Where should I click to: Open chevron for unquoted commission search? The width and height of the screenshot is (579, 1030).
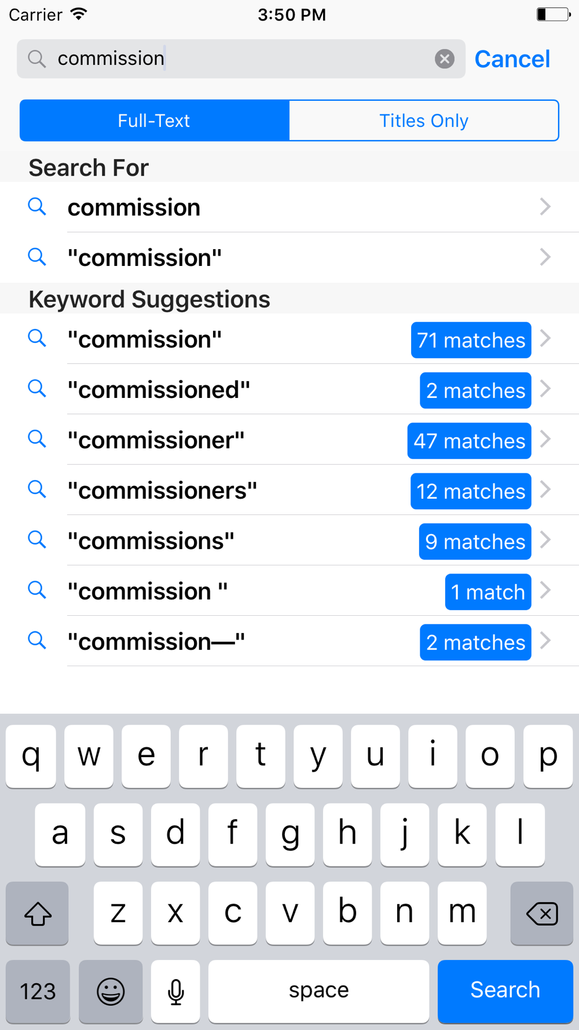click(545, 207)
